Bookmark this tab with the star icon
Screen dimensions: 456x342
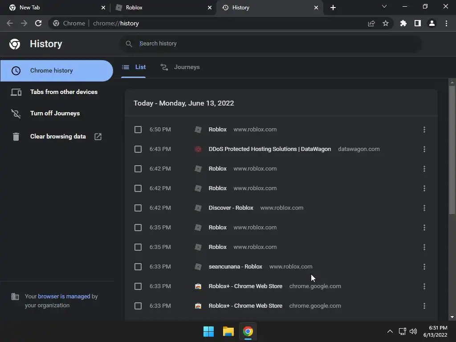pyautogui.click(x=386, y=23)
